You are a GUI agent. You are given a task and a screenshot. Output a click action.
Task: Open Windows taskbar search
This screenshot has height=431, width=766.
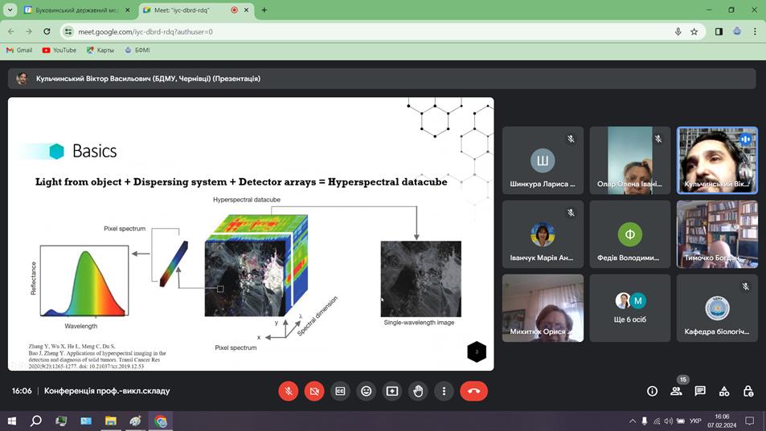[x=35, y=421]
